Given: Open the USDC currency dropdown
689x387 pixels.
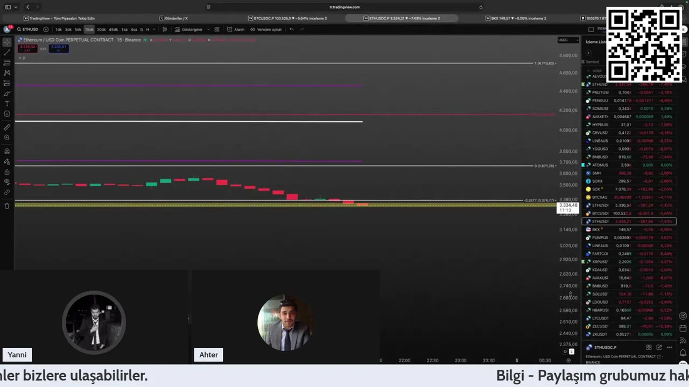Looking at the screenshot, I should click(568, 40).
